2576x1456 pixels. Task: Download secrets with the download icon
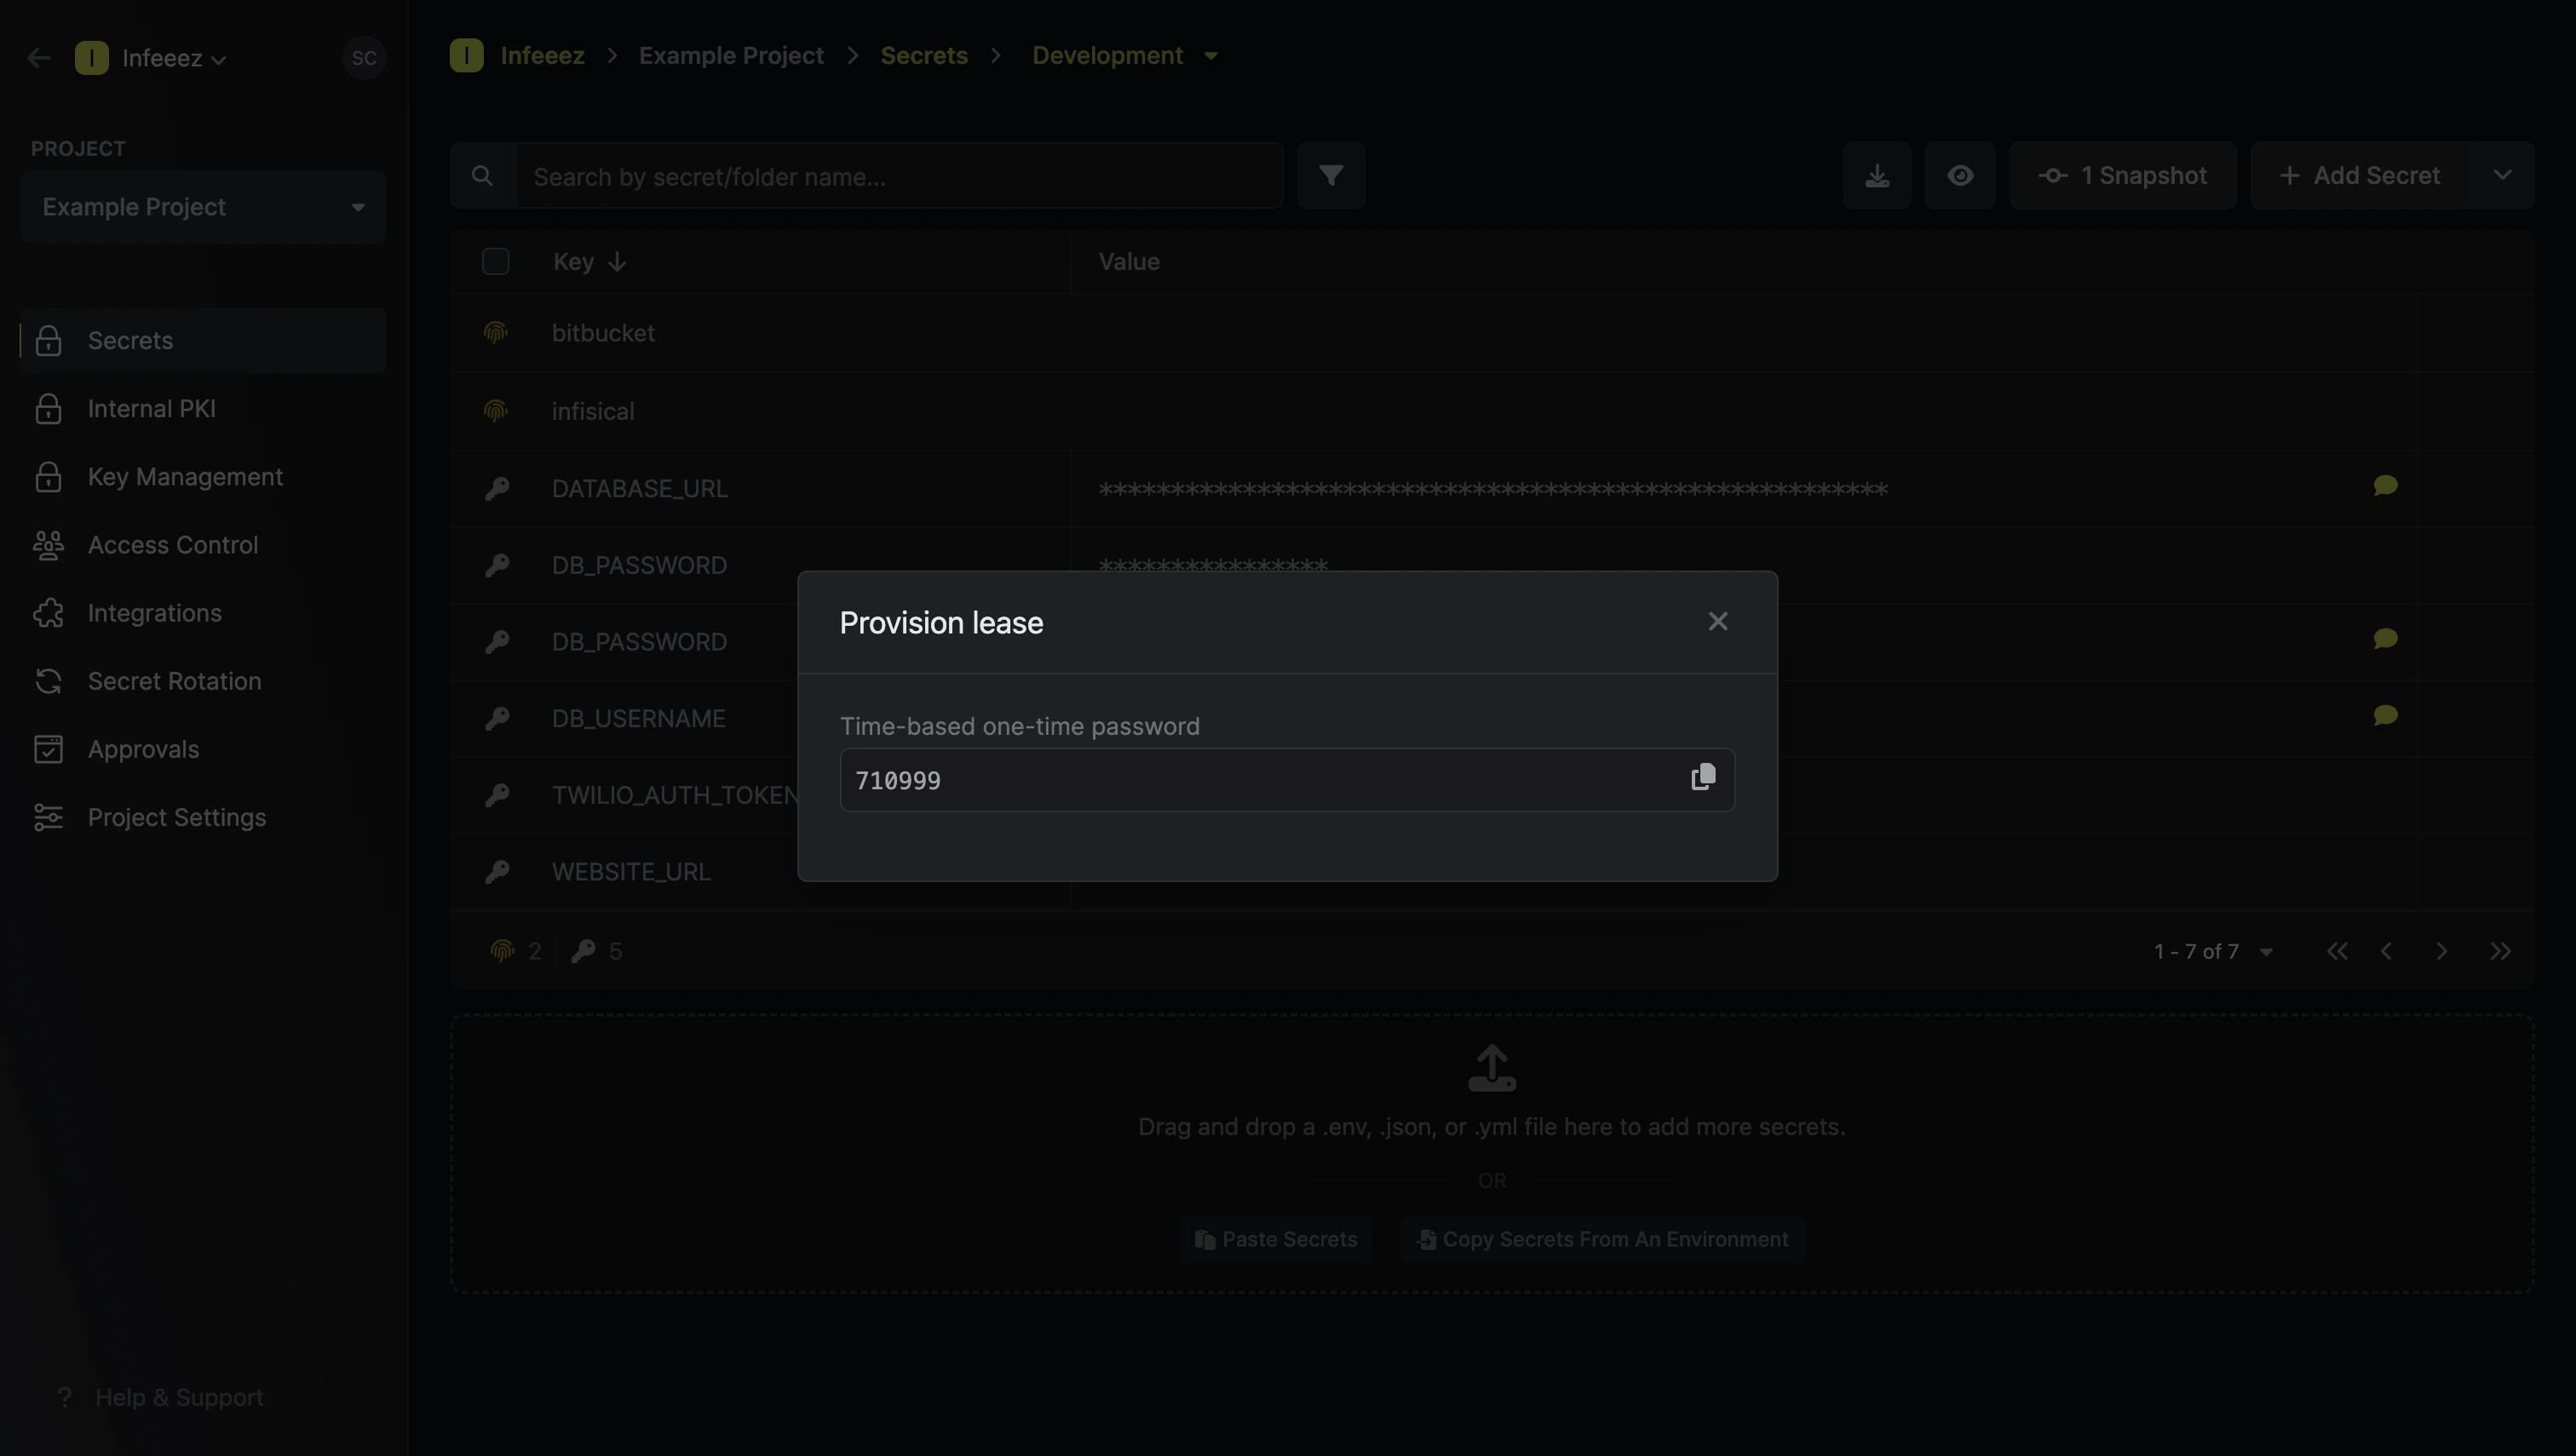coord(1877,176)
